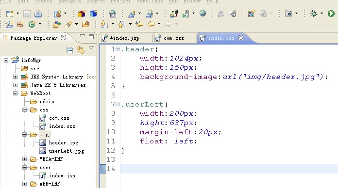The width and height of the screenshot is (338, 188).
Task: Toggle Link with Editor in Package Explorer
Action: (81, 50)
